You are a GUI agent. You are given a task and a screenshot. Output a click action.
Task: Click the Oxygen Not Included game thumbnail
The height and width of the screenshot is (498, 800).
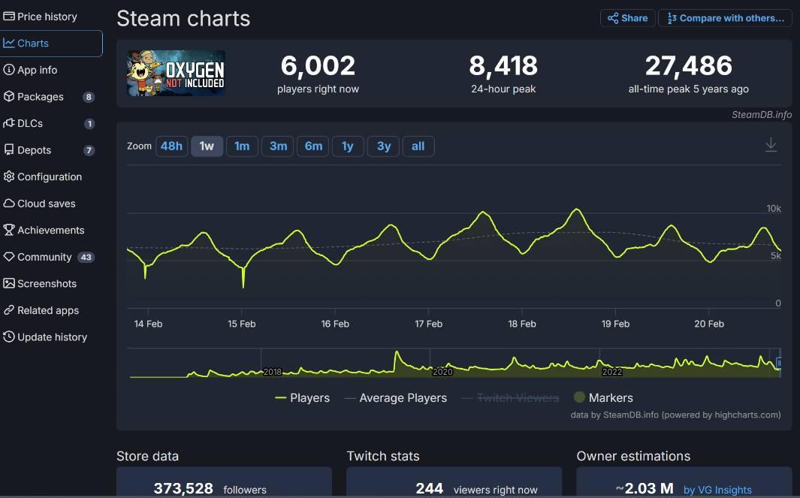176,73
